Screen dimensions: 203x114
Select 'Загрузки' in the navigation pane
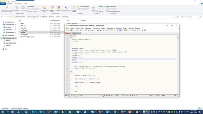tap(8, 27)
